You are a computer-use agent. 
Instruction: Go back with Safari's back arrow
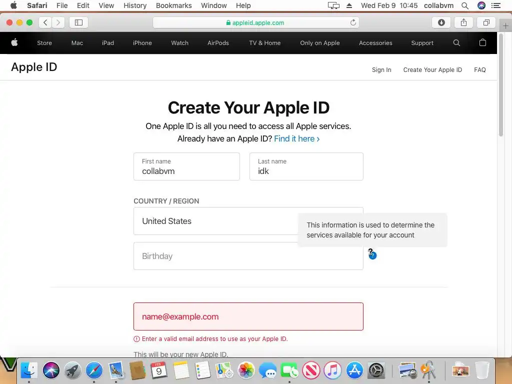(45, 22)
